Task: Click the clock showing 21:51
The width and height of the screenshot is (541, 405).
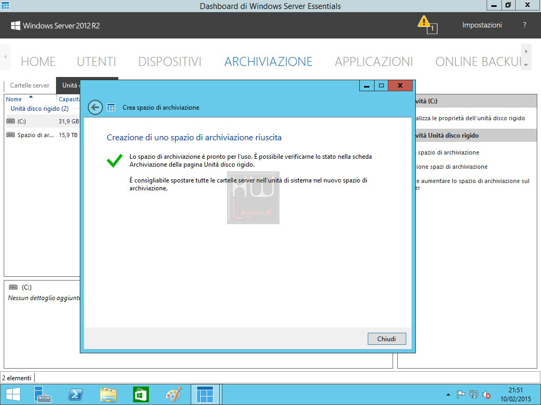Action: click(x=516, y=390)
